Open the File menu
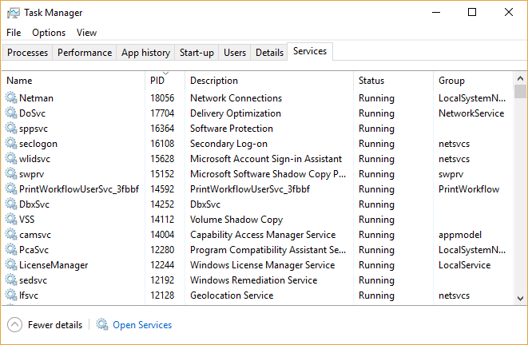This screenshot has width=528, height=345. 14,33
